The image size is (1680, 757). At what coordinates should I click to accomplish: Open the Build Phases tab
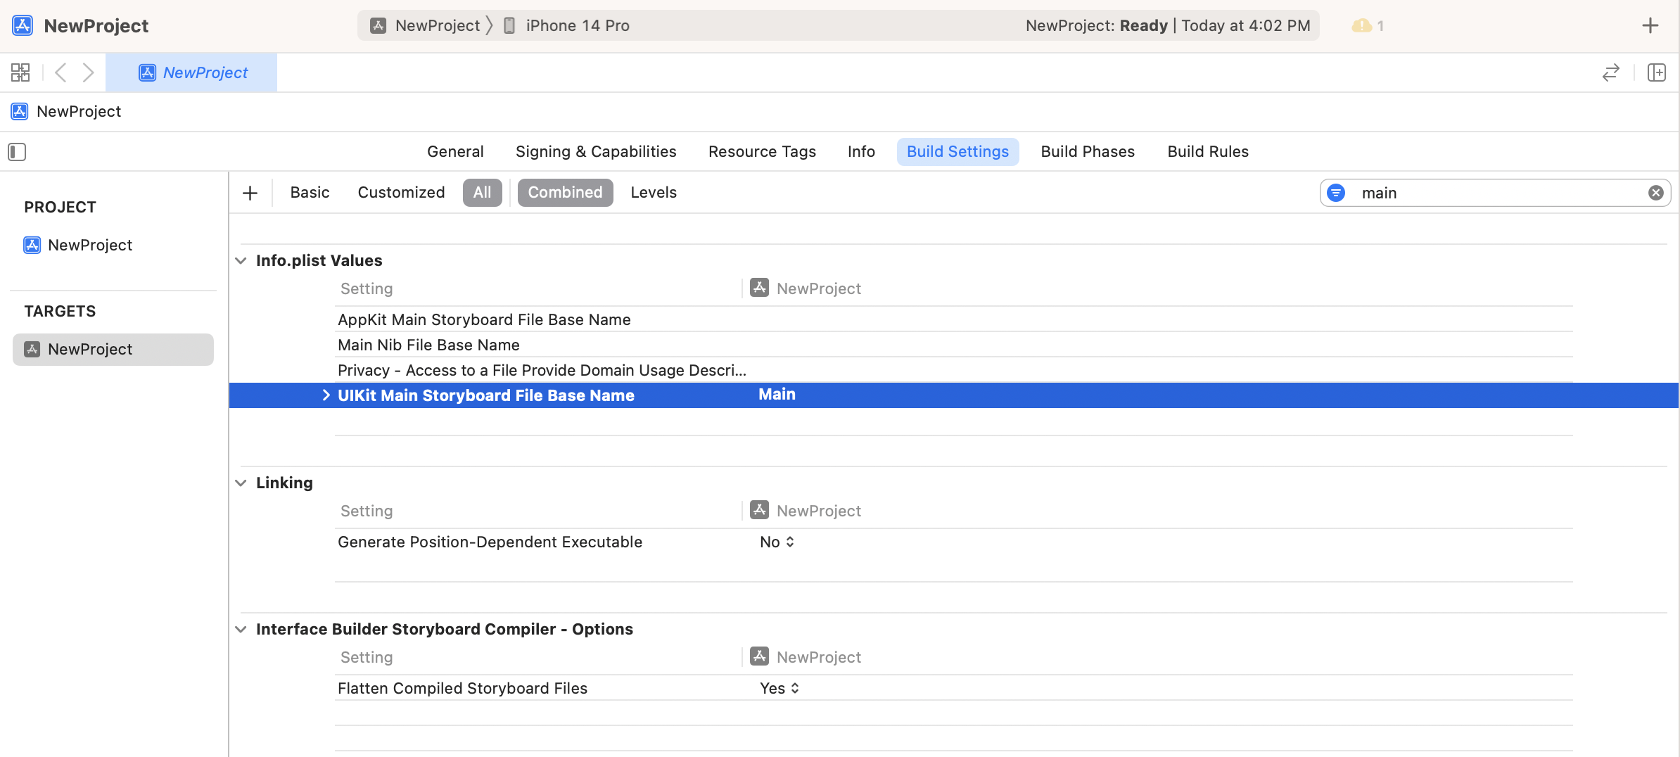click(1088, 152)
